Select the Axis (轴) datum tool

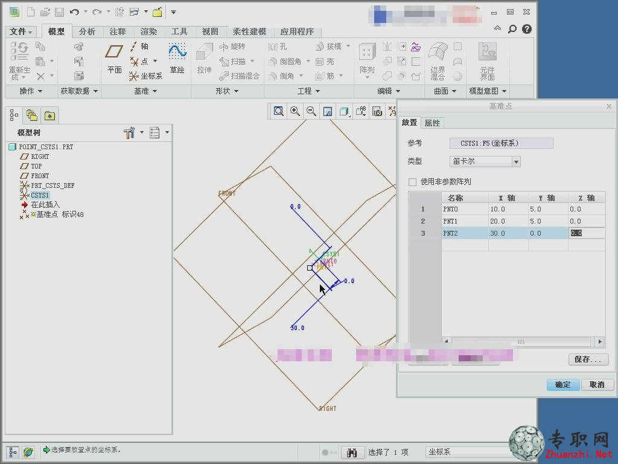(139, 47)
